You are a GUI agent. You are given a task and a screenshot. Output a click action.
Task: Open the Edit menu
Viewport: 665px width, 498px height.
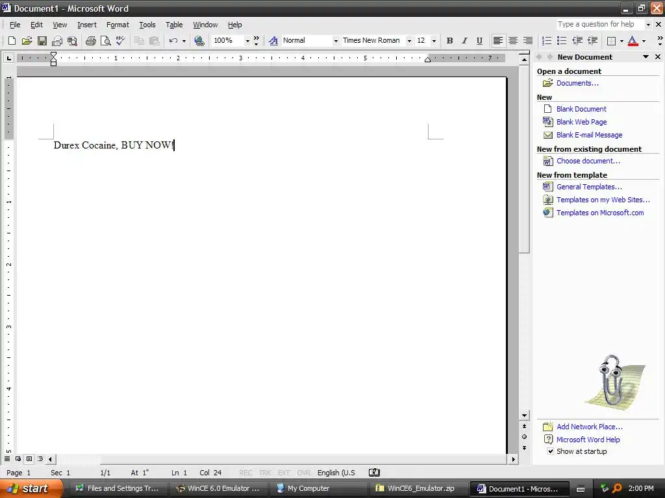36,25
